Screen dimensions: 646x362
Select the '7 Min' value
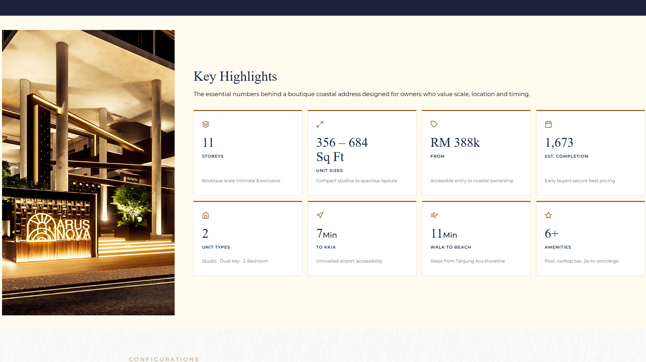pos(326,234)
